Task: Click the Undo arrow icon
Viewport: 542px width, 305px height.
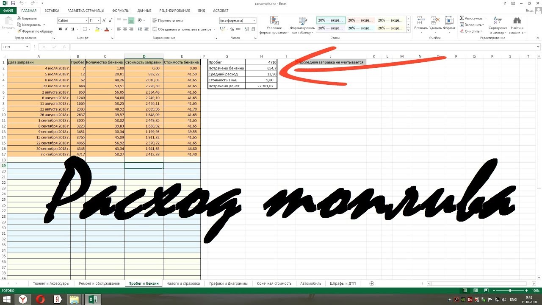Action: [x=22, y=3]
